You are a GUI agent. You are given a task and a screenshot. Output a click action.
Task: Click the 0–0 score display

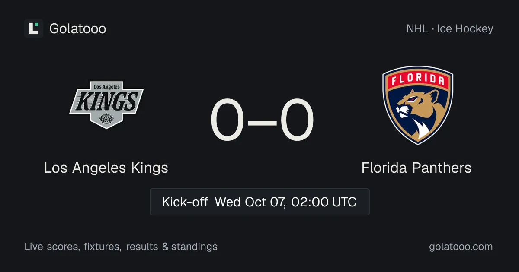(x=262, y=120)
